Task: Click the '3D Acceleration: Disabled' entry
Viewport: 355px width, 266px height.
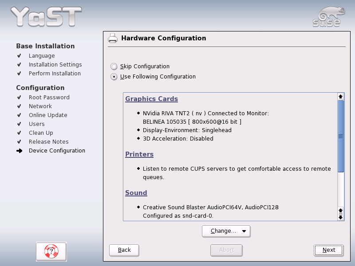Action: click(x=178, y=139)
